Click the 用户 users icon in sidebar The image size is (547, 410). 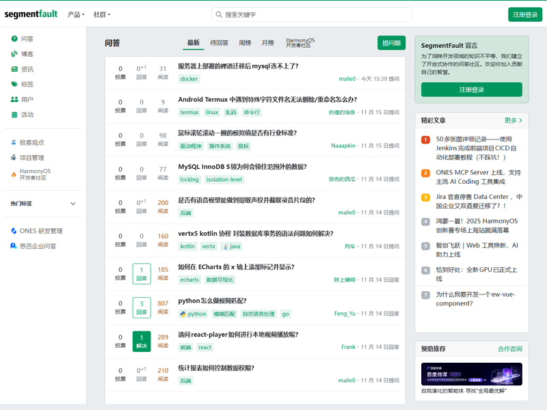(x=14, y=99)
